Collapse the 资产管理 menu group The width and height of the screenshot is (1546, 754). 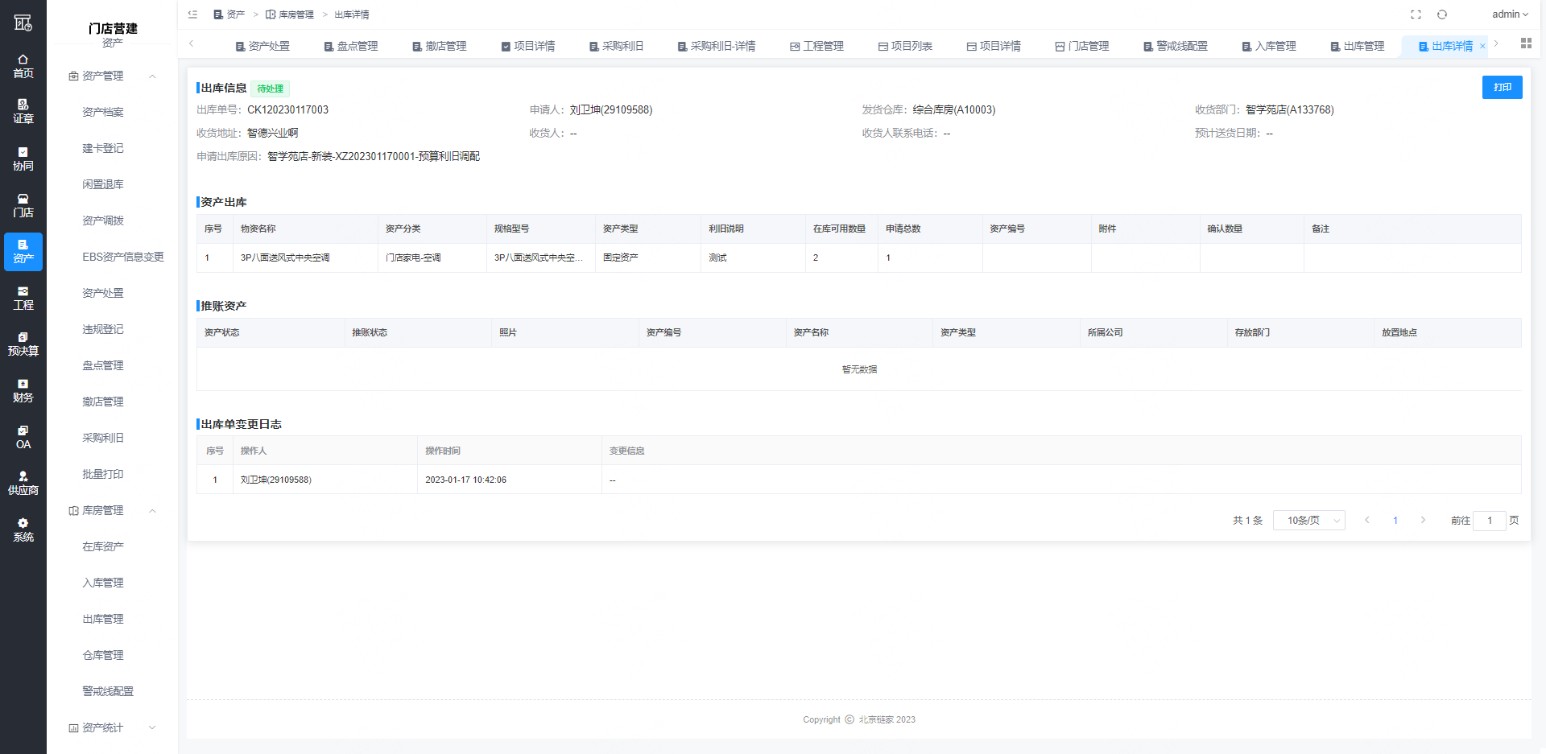click(x=152, y=76)
